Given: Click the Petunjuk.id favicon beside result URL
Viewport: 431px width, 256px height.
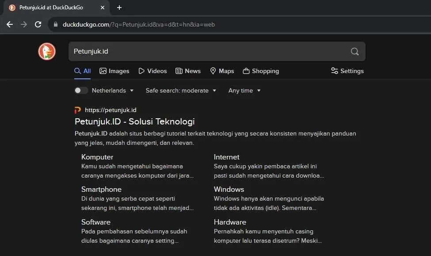Looking at the screenshot, I should [x=78, y=110].
